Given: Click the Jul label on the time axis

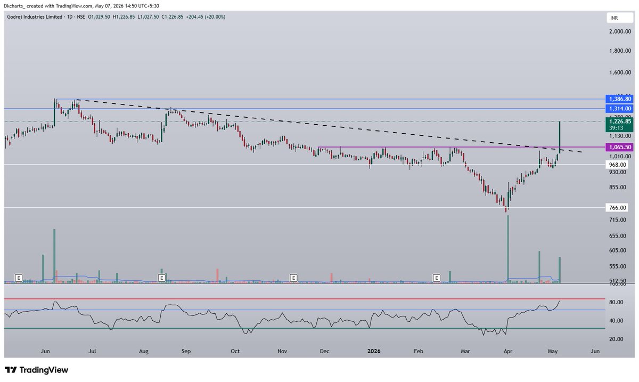Looking at the screenshot, I should click(x=92, y=352).
